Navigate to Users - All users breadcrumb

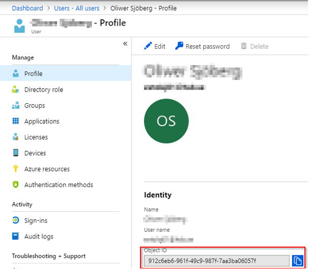pos(76,8)
